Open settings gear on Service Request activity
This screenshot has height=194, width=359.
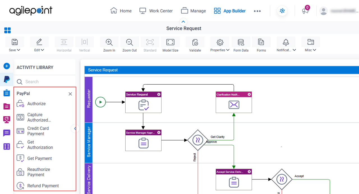coord(159,94)
